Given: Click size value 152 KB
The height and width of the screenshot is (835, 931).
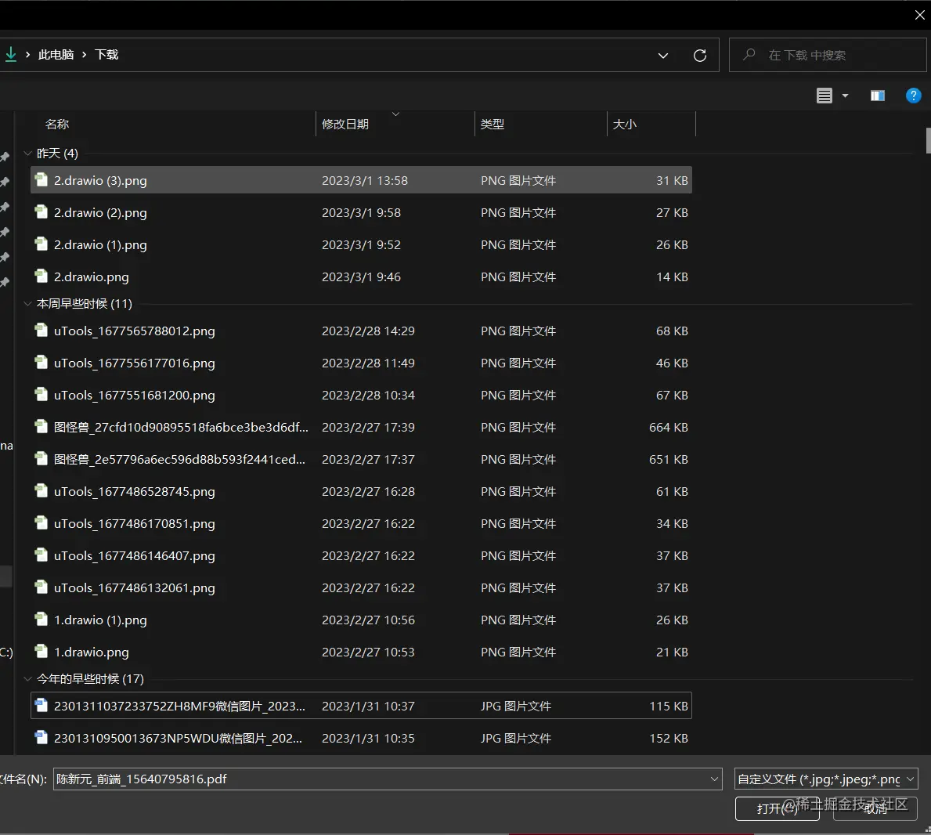Looking at the screenshot, I should pos(669,738).
